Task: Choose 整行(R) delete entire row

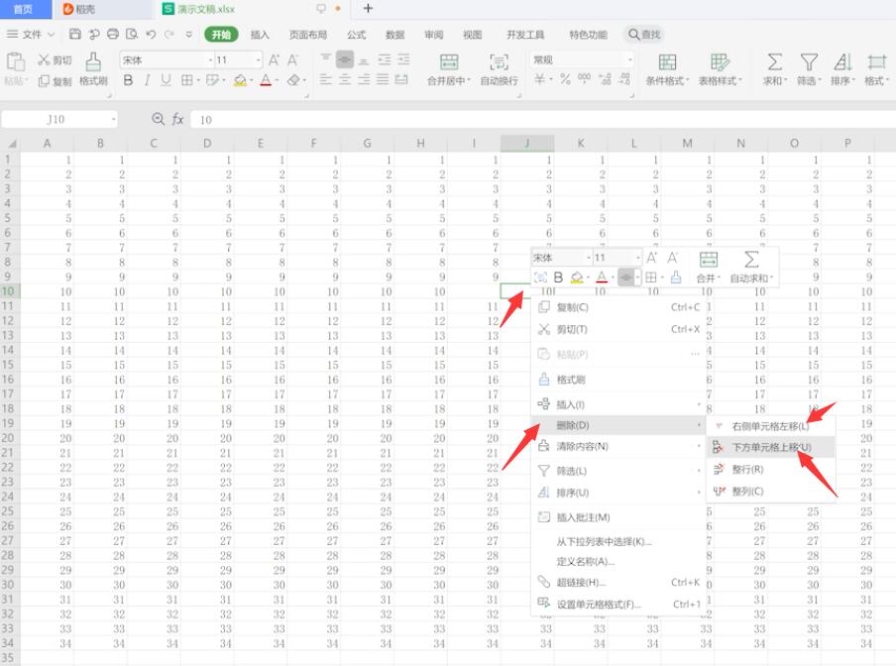Action: coord(771,470)
